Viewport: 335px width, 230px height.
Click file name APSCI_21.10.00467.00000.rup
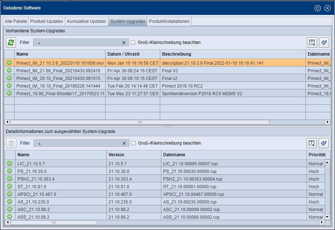[194, 194]
